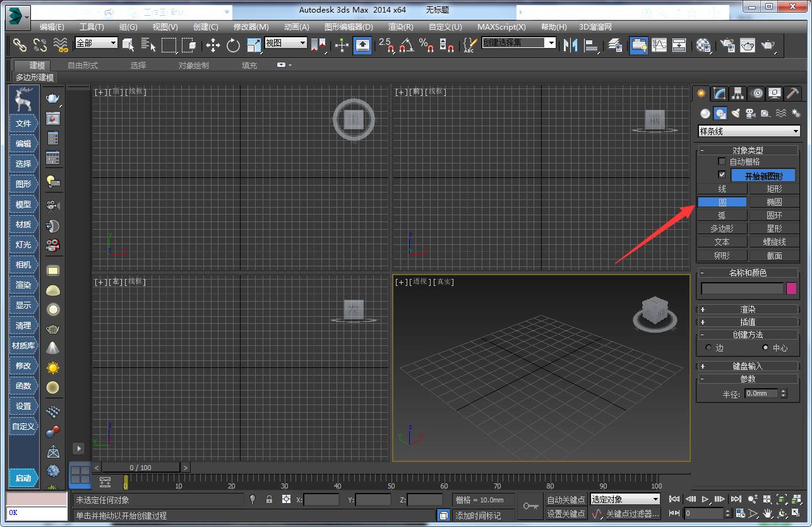The width and height of the screenshot is (812, 527).
Task: Open the pink object color swatch
Action: (x=791, y=288)
